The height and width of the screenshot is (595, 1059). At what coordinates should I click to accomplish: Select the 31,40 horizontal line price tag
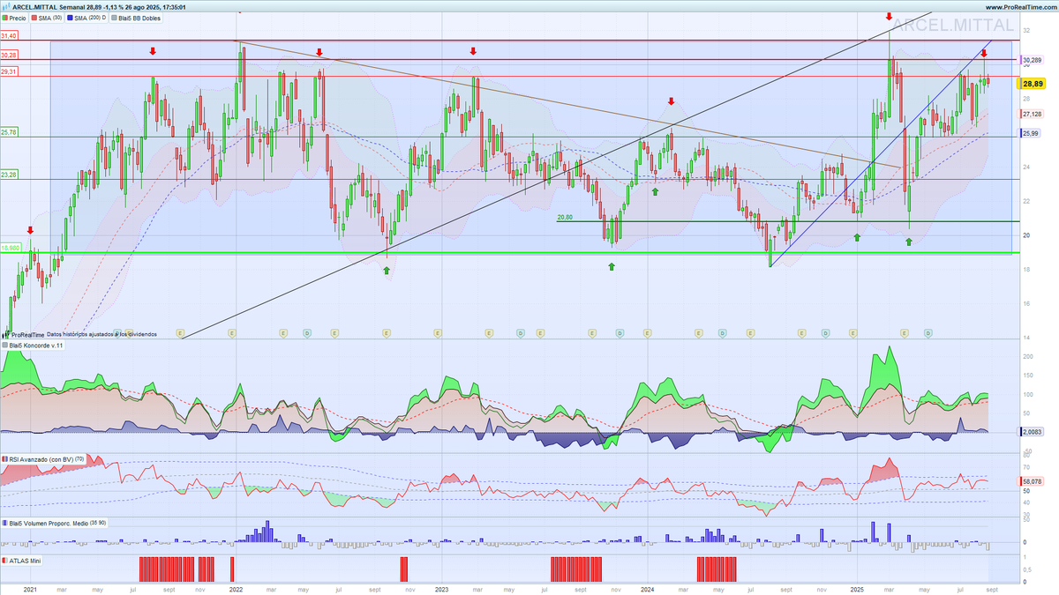pyautogui.click(x=9, y=35)
